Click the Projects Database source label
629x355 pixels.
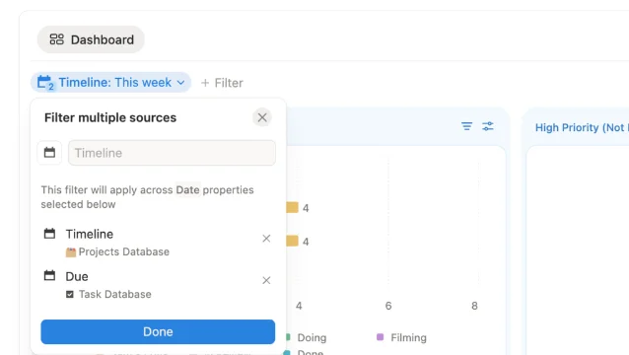point(123,251)
